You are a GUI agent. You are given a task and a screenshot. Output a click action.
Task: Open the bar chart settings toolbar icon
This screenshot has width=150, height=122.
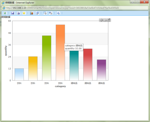click(x=31, y=13)
